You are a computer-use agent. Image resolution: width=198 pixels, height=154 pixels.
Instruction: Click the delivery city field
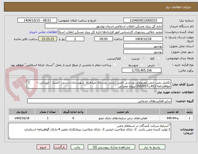(x=143, y=52)
